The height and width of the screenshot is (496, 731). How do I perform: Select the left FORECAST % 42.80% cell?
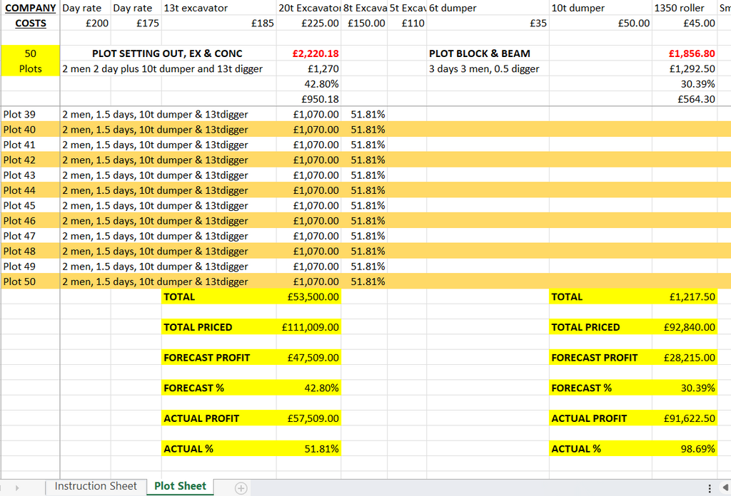point(308,388)
